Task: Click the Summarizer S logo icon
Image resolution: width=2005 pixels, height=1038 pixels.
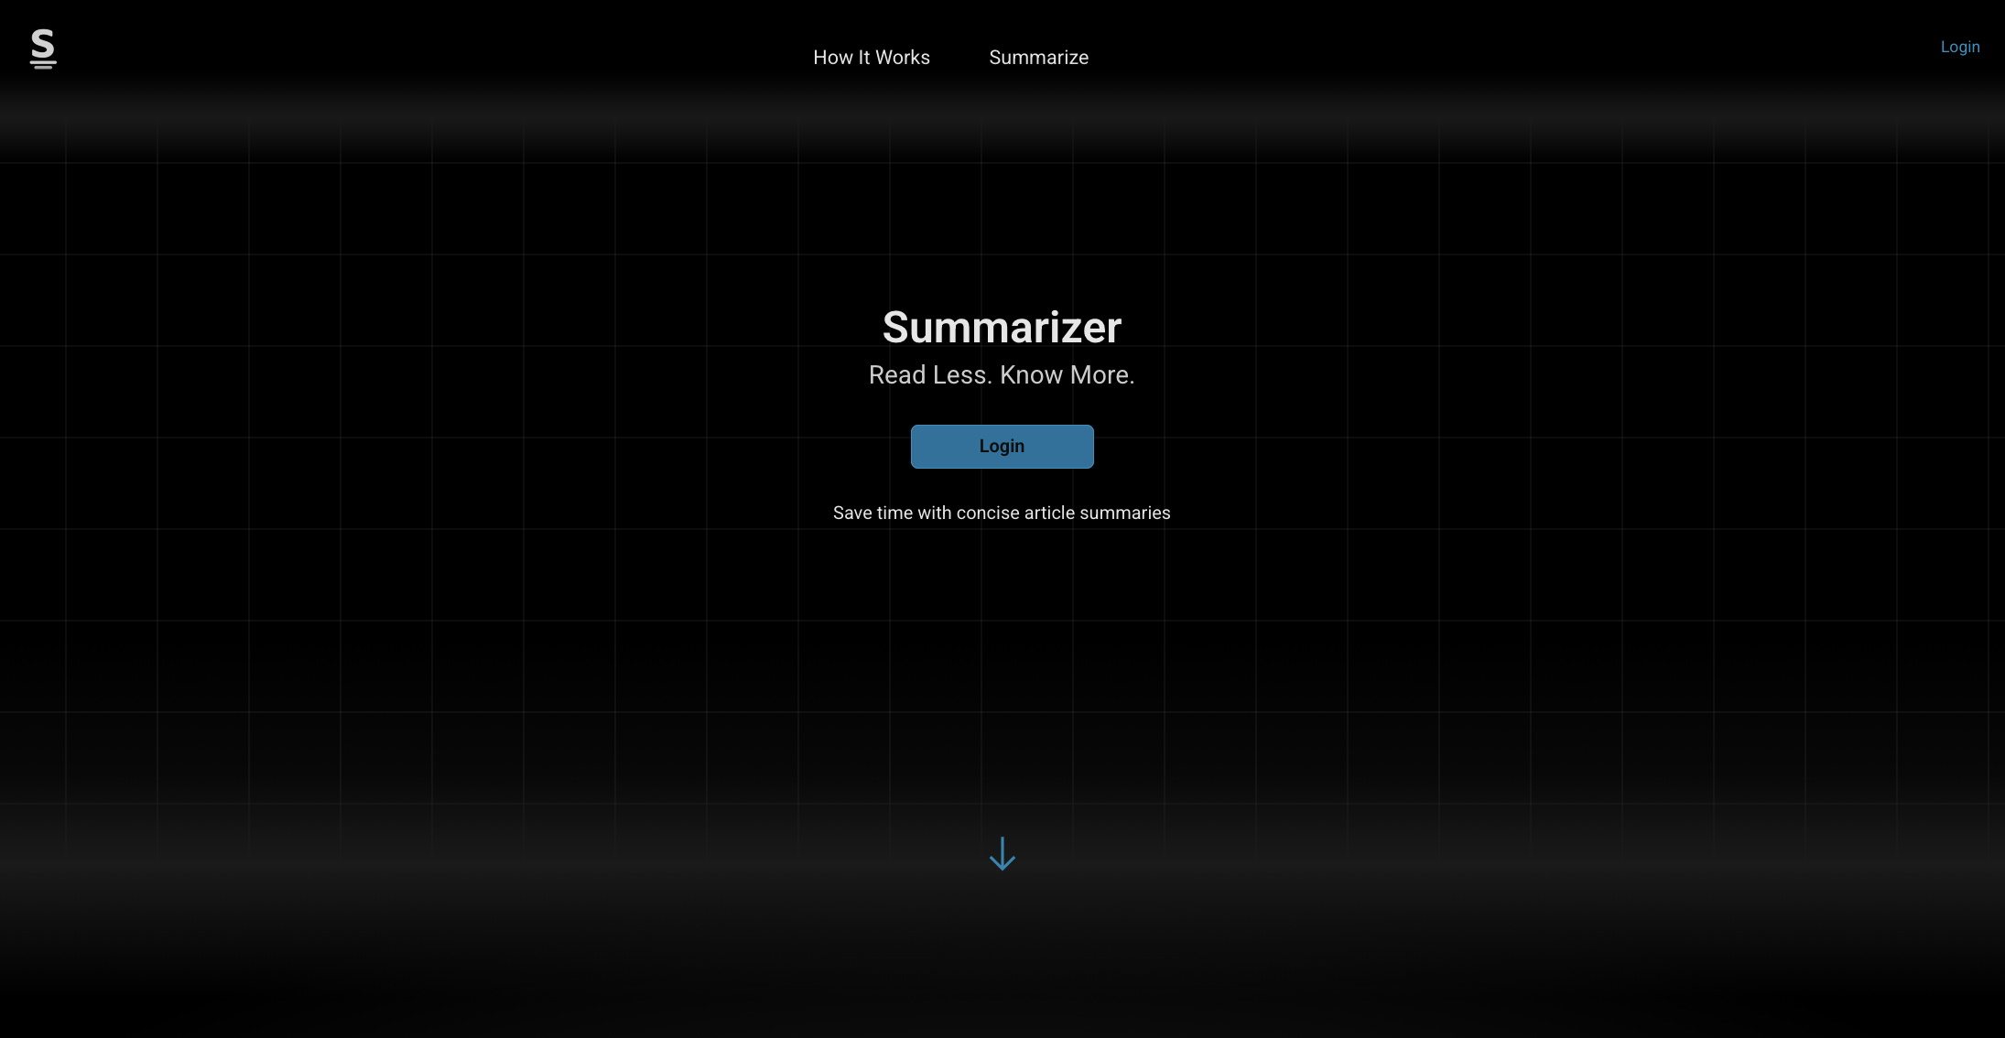Action: 43,49
